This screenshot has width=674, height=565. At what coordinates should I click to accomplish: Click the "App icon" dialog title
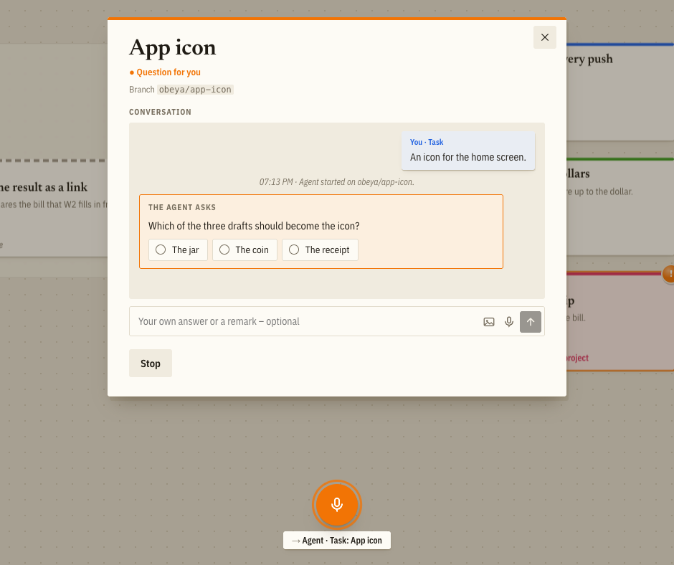pos(172,48)
